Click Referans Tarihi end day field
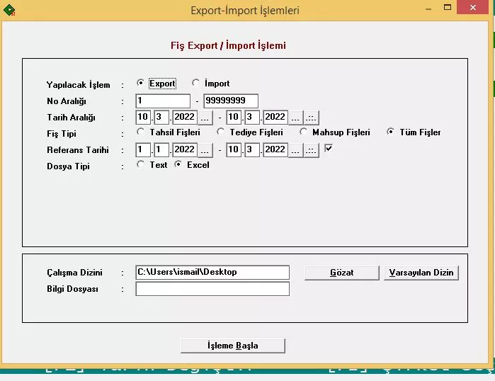Viewport: 495px width, 381px height. tap(234, 149)
